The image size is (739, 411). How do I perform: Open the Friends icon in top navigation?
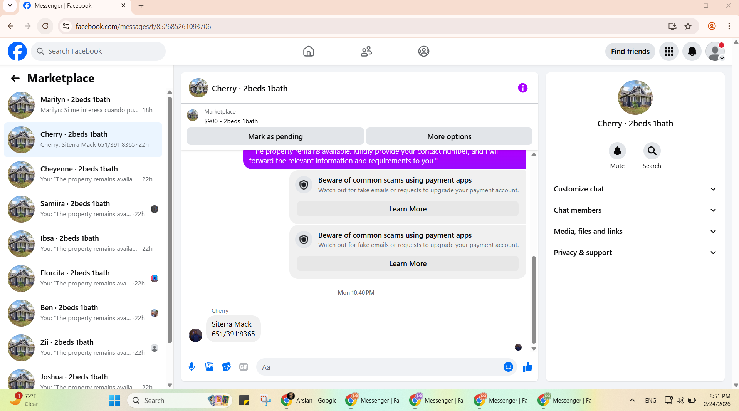click(366, 51)
